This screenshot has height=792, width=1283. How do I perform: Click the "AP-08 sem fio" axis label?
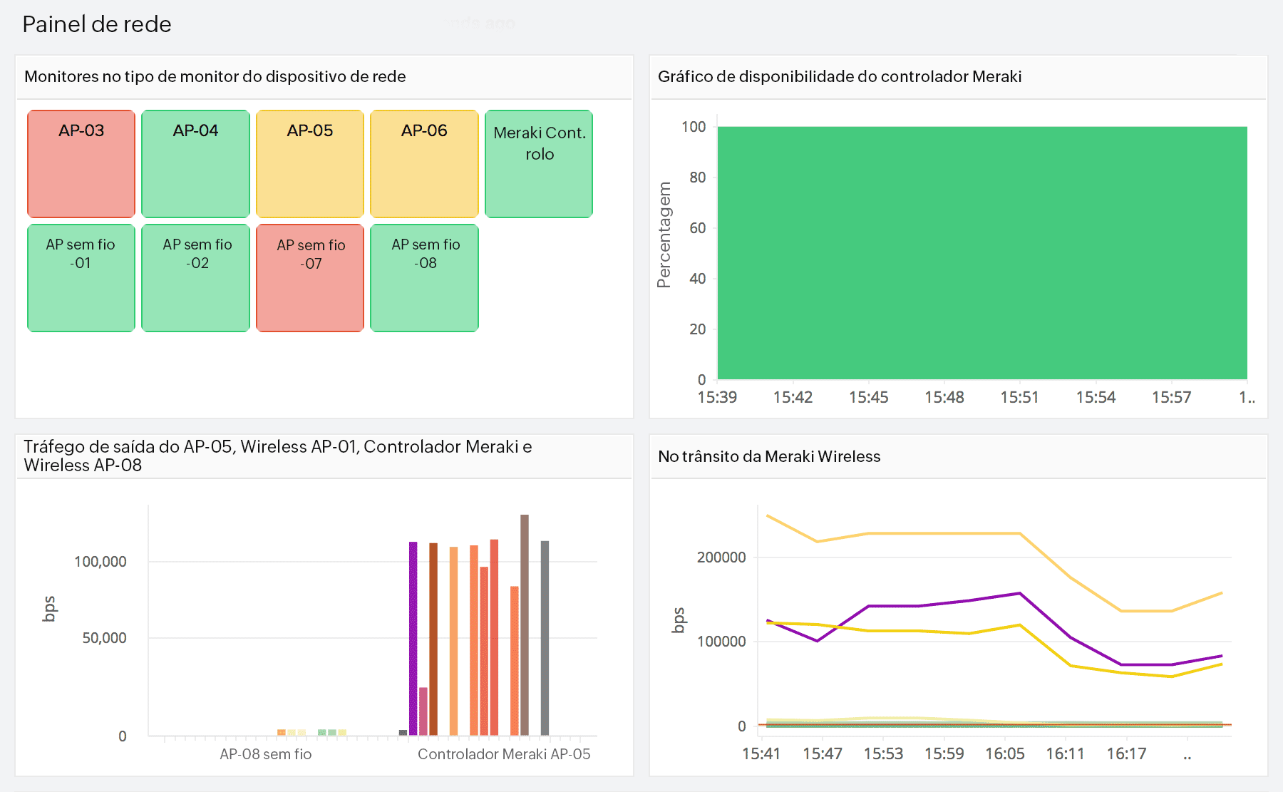tap(265, 754)
